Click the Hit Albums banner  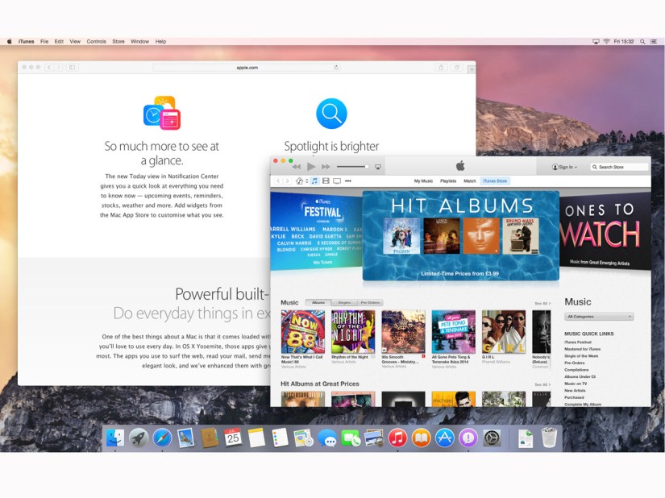coord(460,235)
